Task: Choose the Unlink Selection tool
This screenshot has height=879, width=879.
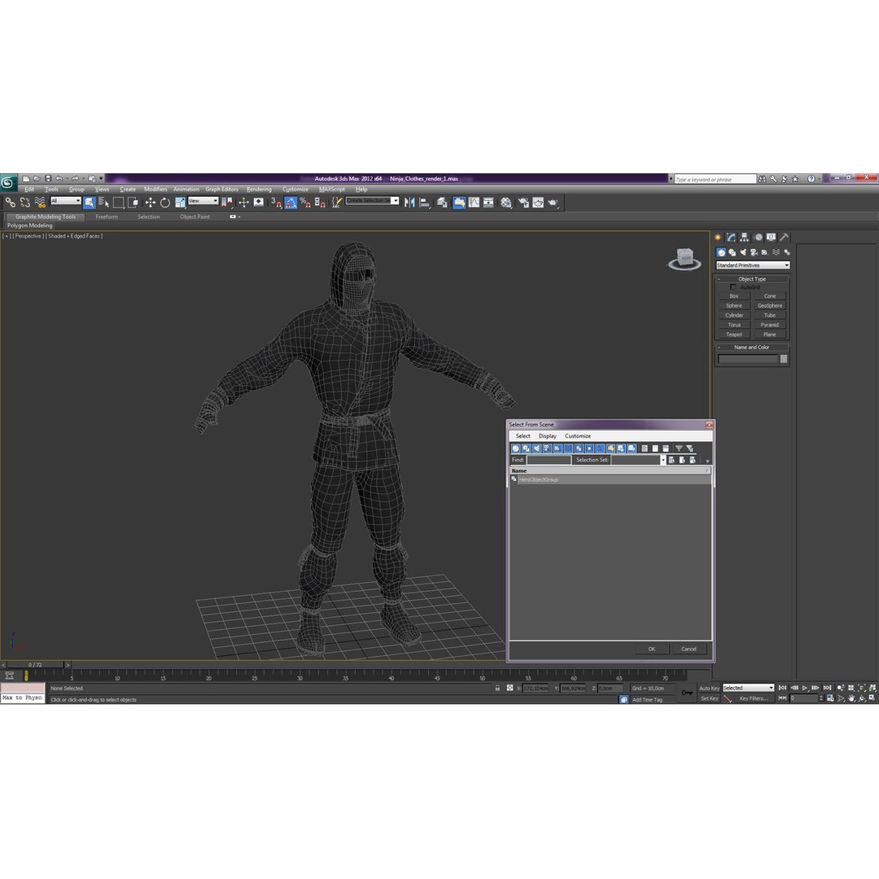Action: click(24, 203)
